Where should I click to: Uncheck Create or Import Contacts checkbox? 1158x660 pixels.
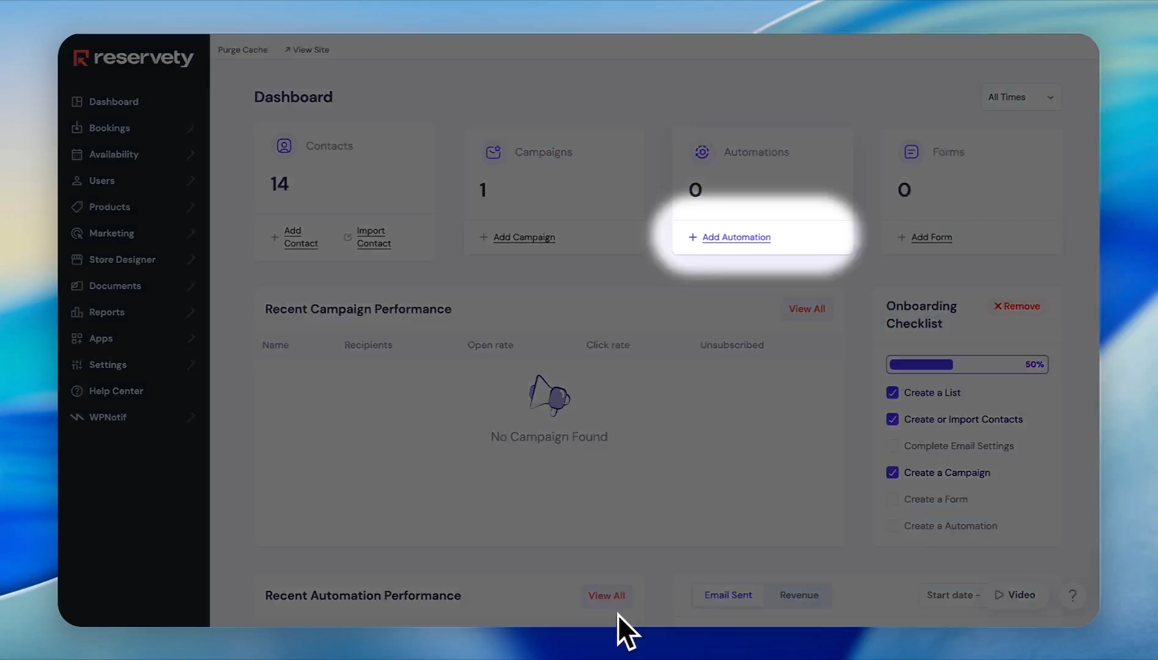click(x=892, y=419)
